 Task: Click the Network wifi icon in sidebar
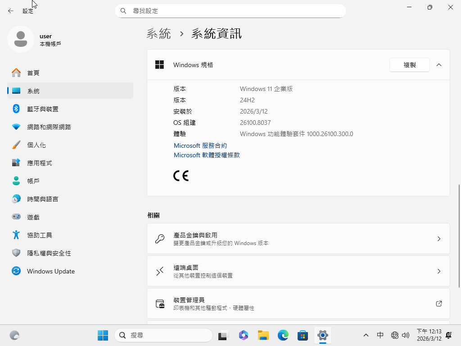tap(16, 127)
